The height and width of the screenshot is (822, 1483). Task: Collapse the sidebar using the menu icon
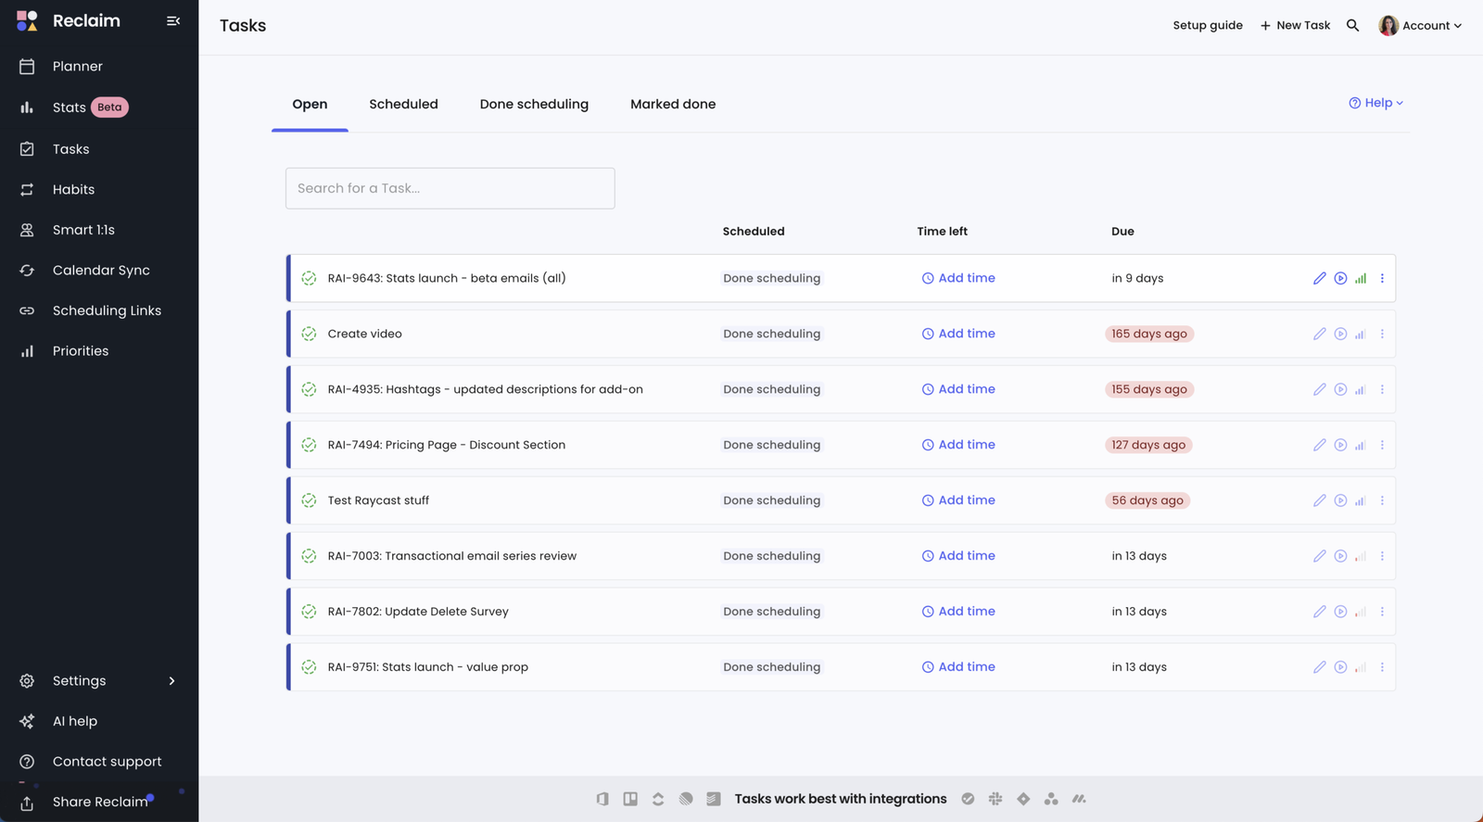click(173, 20)
